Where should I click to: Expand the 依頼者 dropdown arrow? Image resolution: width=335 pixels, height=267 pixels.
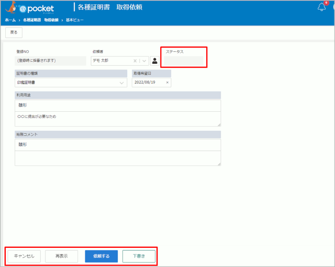pos(144,61)
